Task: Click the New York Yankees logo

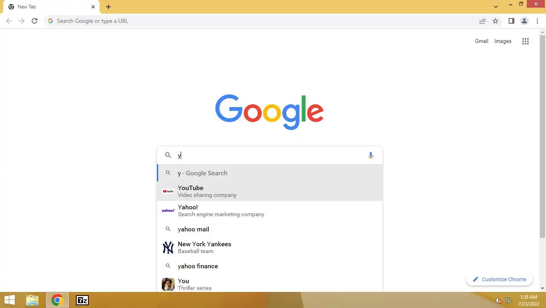Action: point(168,247)
